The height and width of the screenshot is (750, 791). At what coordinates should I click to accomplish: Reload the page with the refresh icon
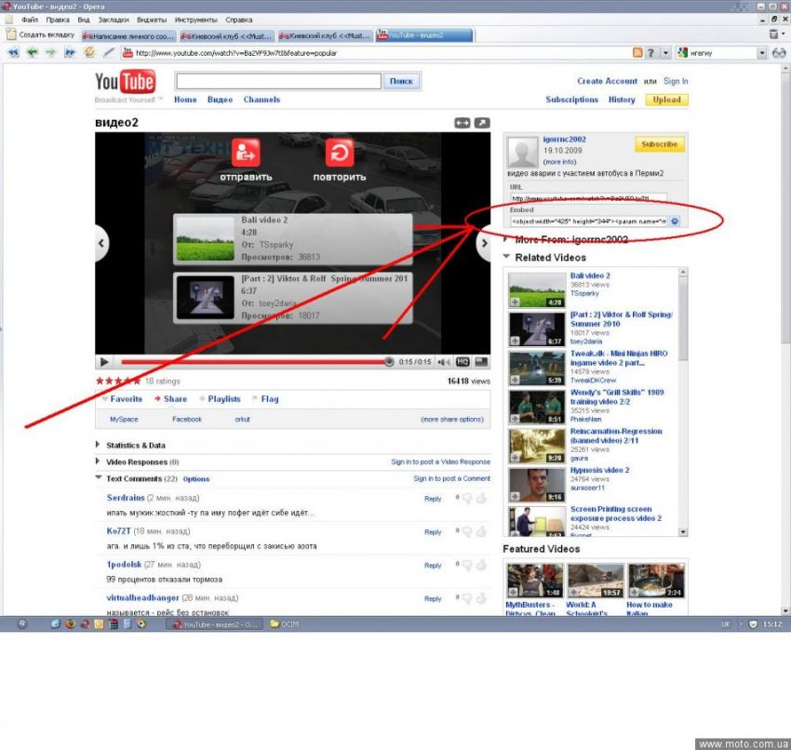[x=89, y=52]
